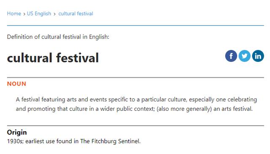
Task: Open the US English breadcrumb link
Action: pyautogui.click(x=39, y=13)
